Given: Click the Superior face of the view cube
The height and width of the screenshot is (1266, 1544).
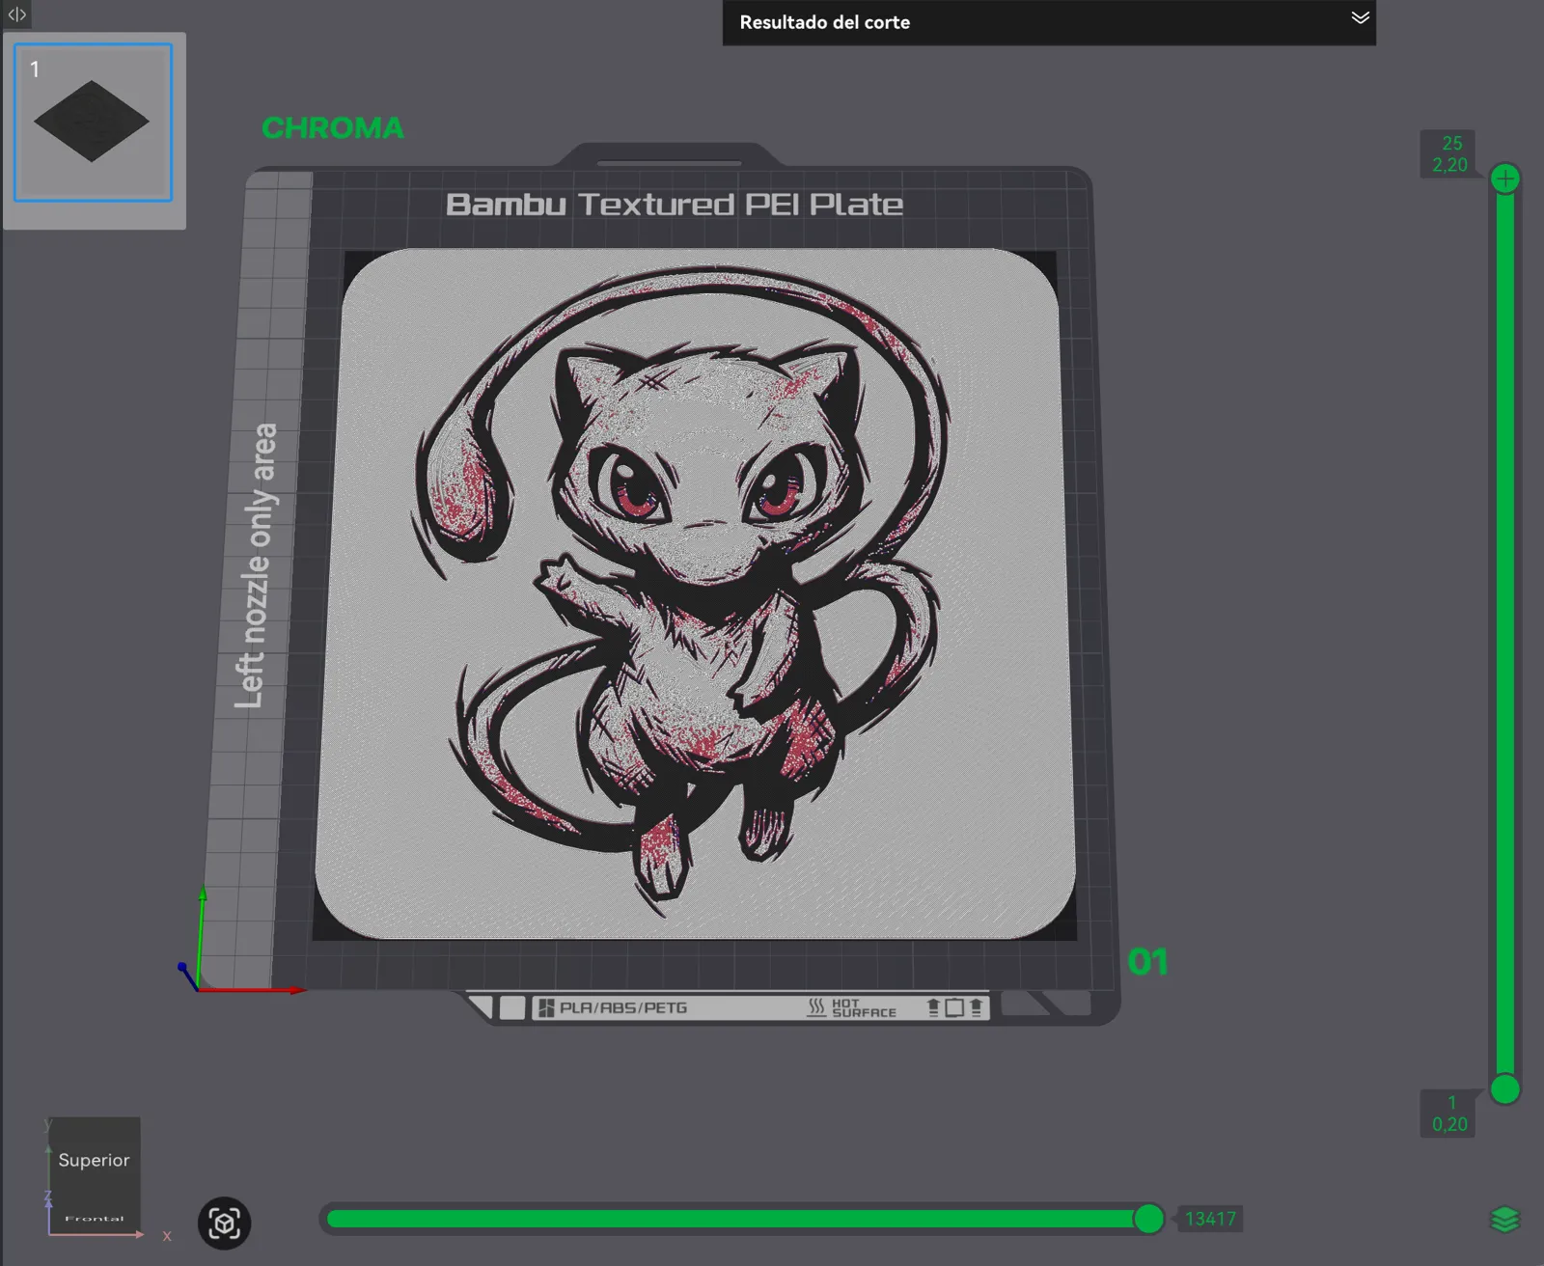Looking at the screenshot, I should pos(94,1160).
